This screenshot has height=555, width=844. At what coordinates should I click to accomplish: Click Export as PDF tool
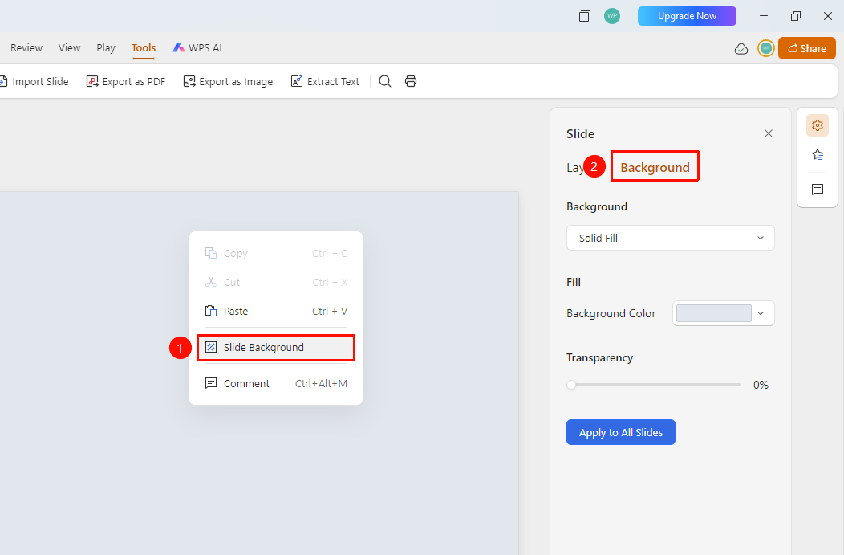126,81
